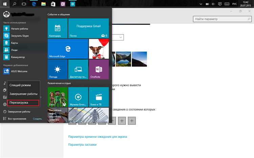This screenshot has width=254, height=158.
Task: Launch Microsoft Edge from the taskbar
Action: tap(34, 4)
